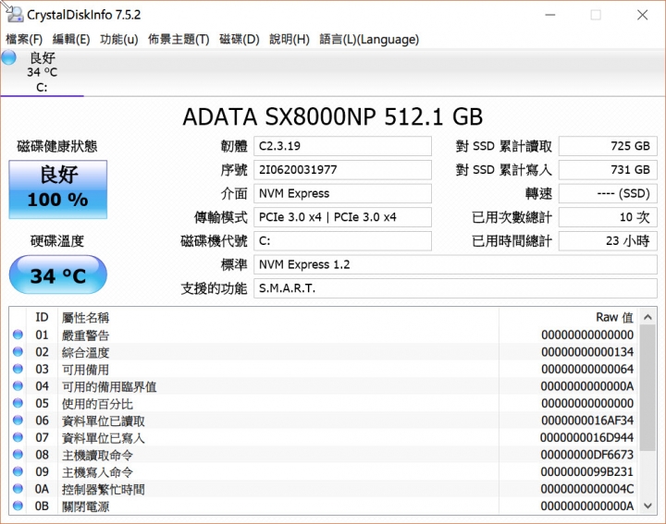Open the 語言(L)(Language) menu
The width and height of the screenshot is (666, 524).
pyautogui.click(x=369, y=40)
